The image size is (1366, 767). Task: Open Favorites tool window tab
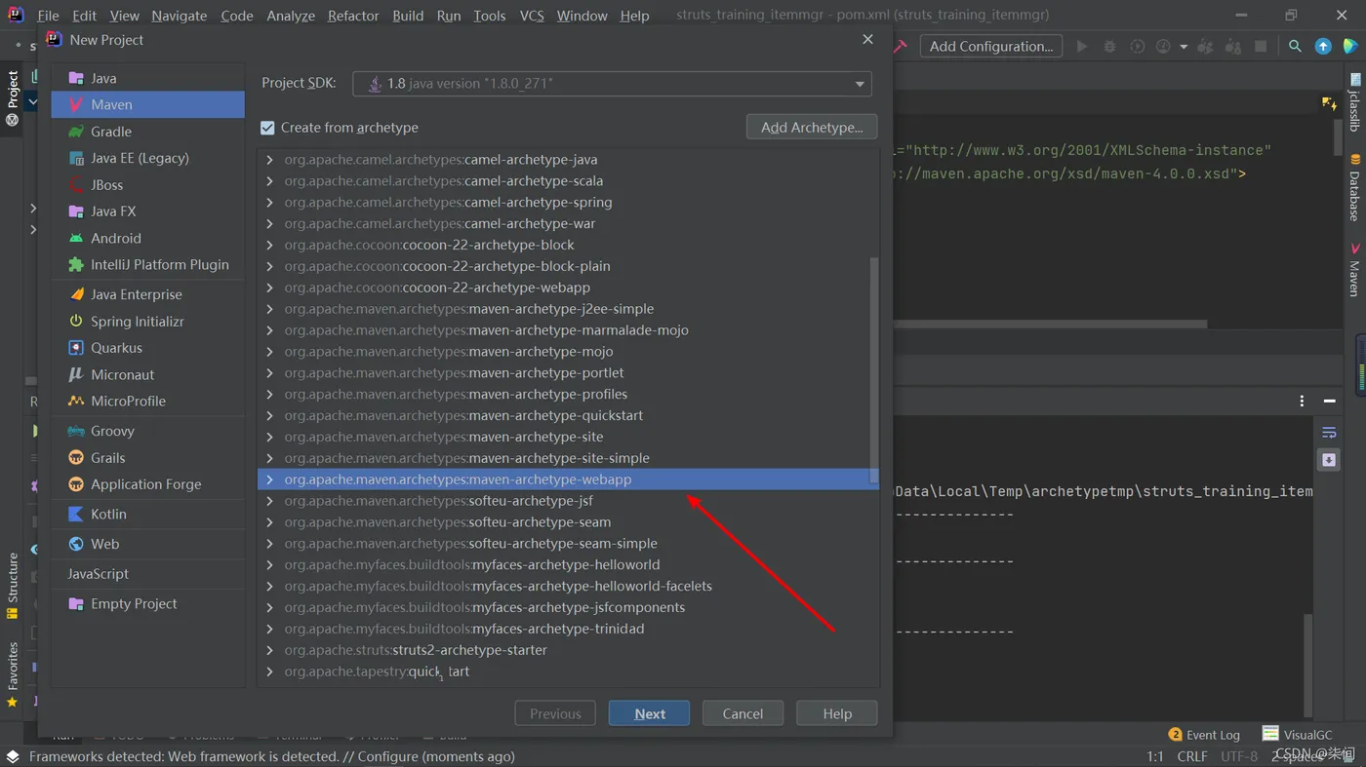point(13,674)
